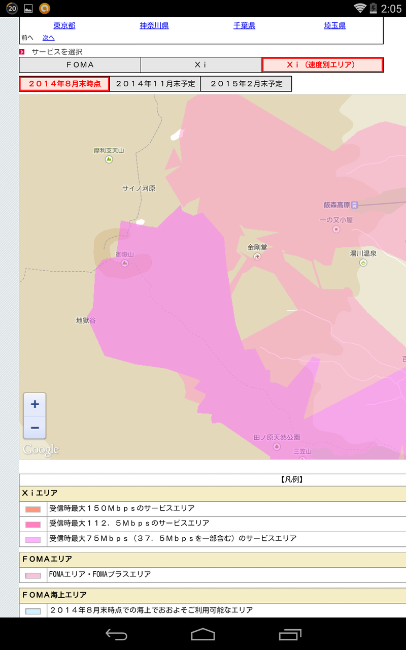This screenshot has width=406, height=650.
Task: Select the 2014年8月末時点 tab
Action: click(x=64, y=84)
